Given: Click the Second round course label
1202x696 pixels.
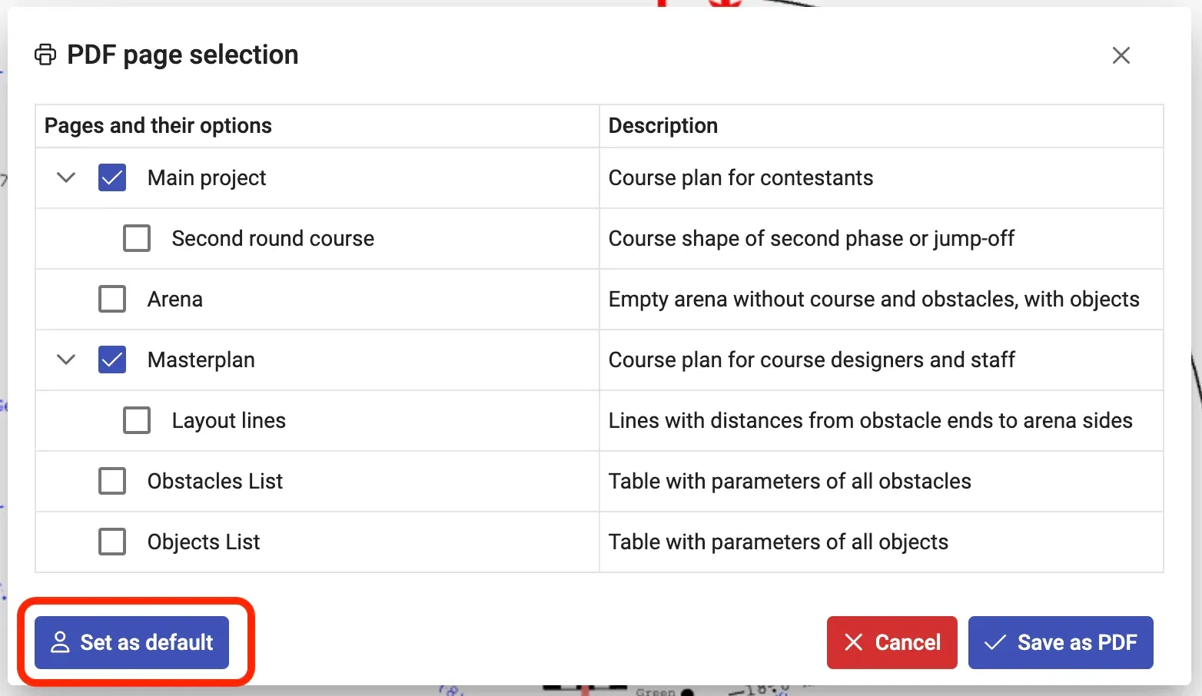Looking at the screenshot, I should click(x=273, y=238).
